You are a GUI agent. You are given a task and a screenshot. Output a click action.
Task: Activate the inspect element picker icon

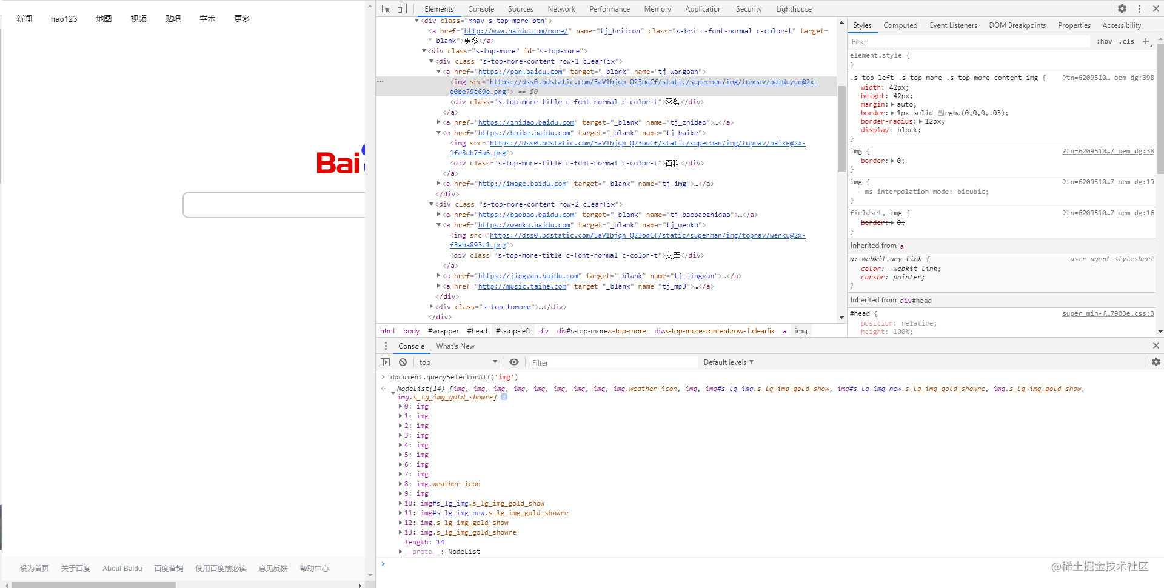click(386, 8)
